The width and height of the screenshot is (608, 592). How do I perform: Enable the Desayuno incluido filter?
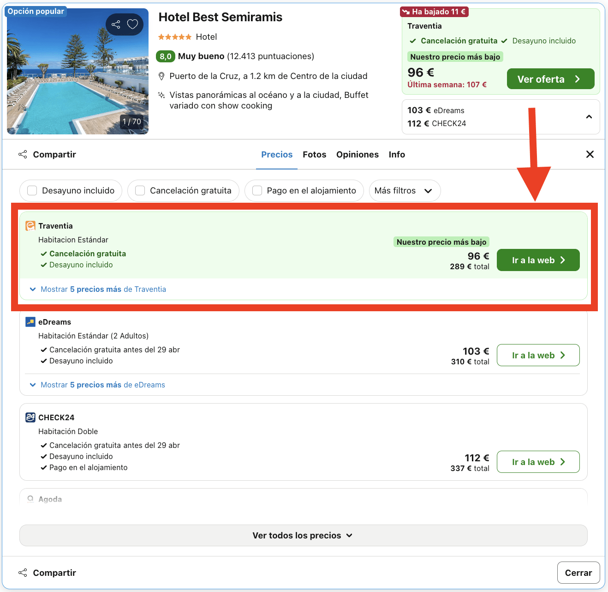click(x=32, y=190)
